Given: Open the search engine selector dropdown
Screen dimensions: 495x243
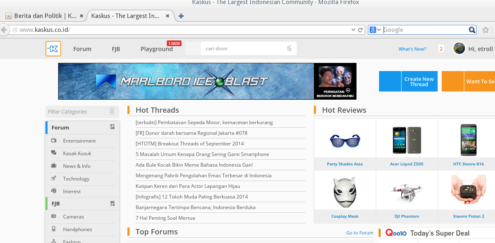Looking at the screenshot, I should tap(375, 30).
